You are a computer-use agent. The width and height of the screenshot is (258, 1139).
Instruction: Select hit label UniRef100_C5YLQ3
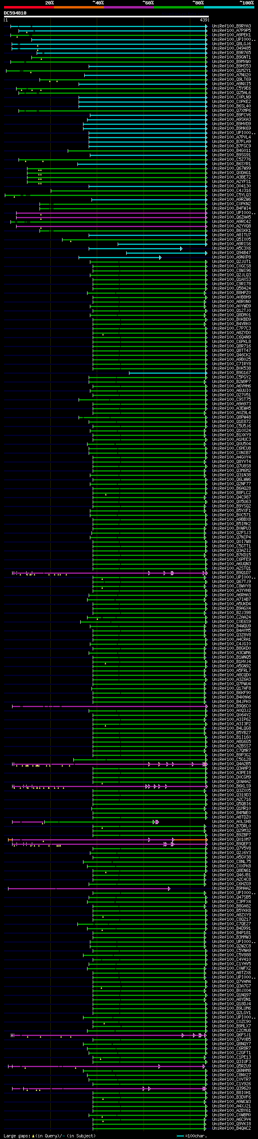[x=231, y=195]
